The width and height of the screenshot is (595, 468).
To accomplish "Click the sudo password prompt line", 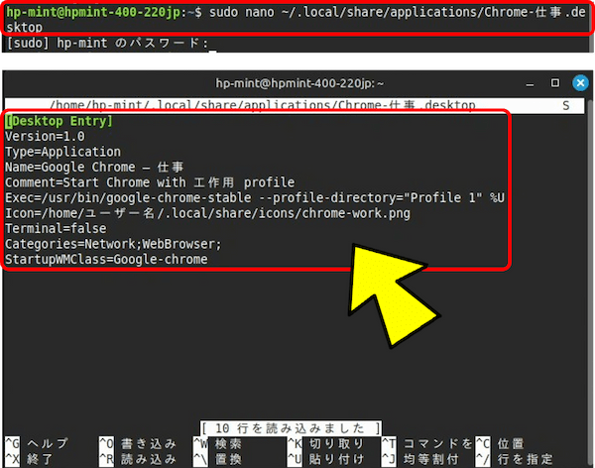I will (109, 44).
